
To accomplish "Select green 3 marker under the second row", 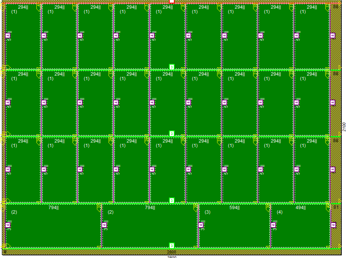I will pyautogui.click(x=172, y=134).
